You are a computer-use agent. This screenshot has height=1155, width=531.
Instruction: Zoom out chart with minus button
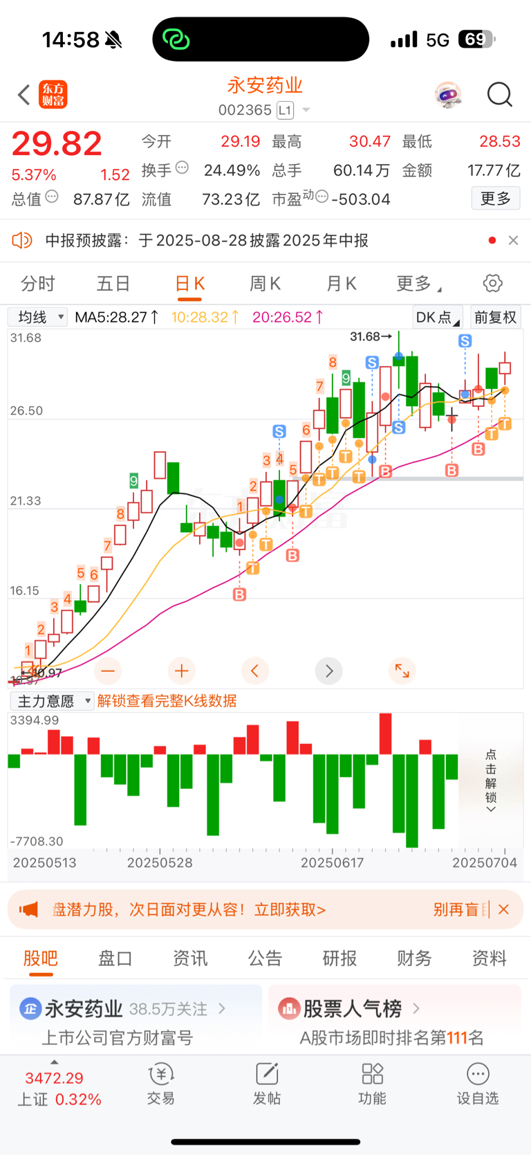click(108, 671)
